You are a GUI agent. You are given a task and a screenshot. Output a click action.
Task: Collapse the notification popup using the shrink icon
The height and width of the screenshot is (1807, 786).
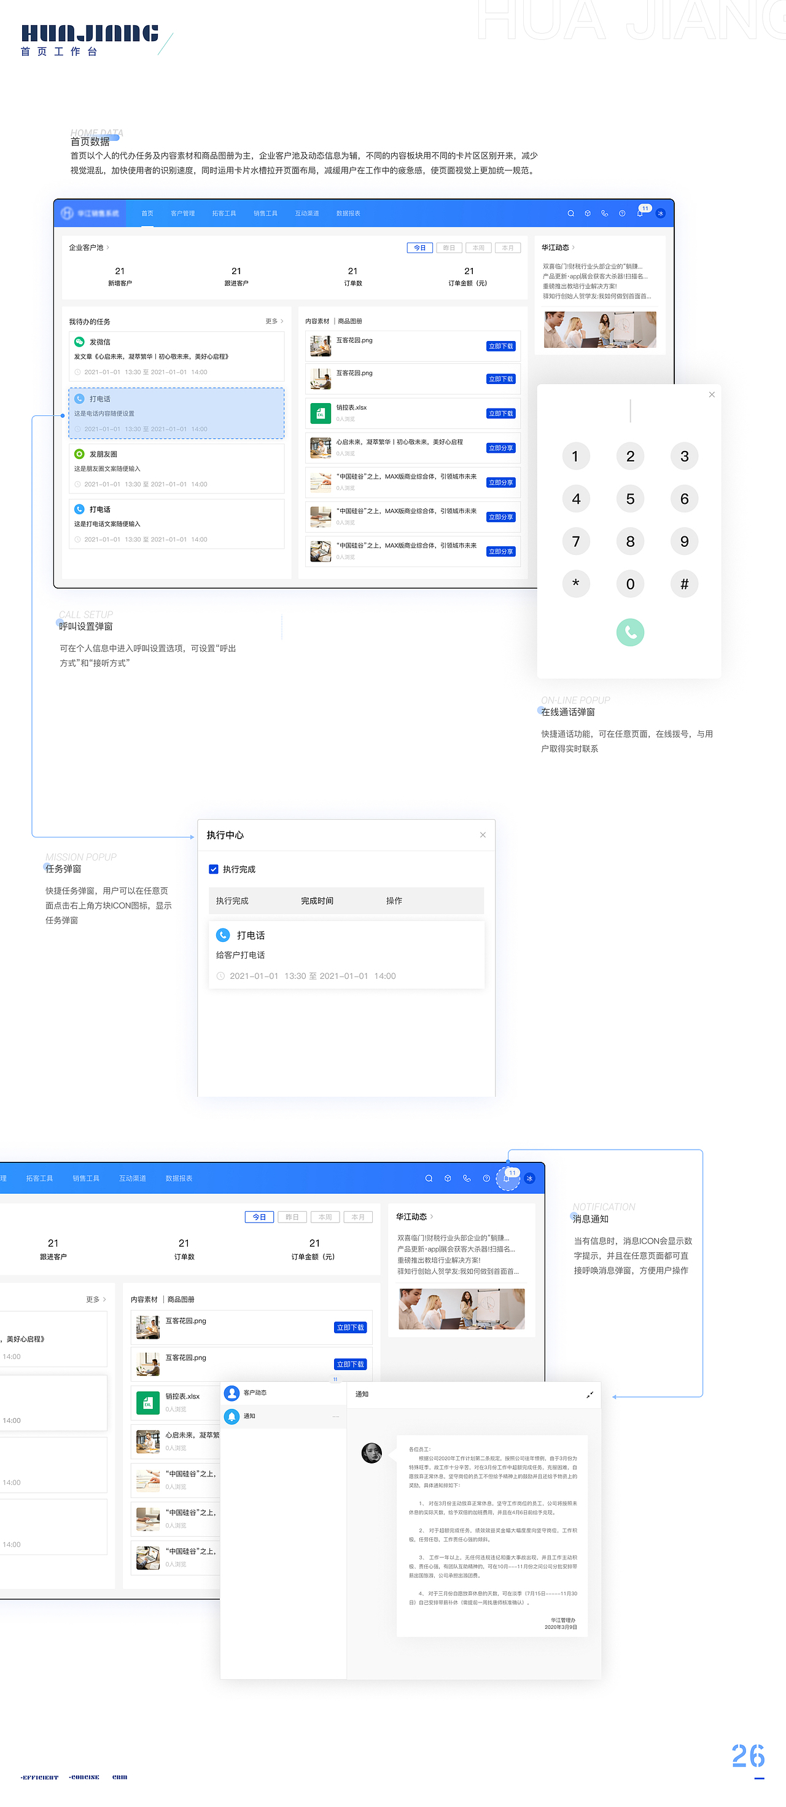(589, 1395)
